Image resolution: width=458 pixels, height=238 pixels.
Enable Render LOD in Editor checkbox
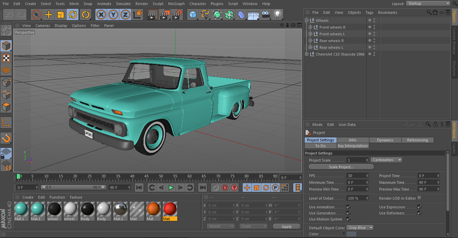[419, 198]
